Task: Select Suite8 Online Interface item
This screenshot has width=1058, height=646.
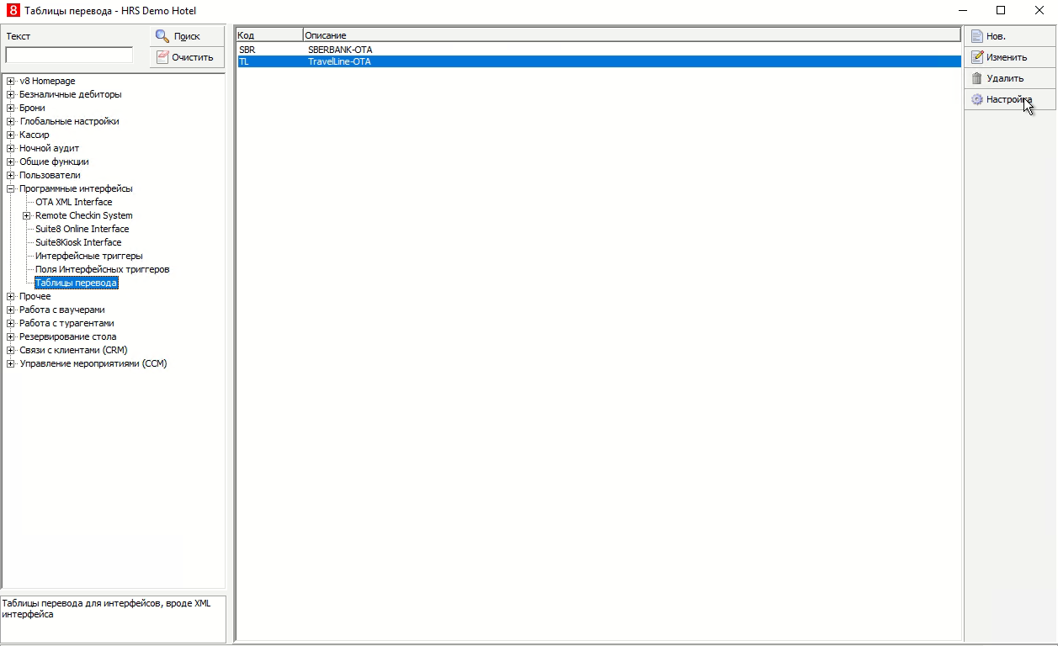Action: tap(82, 229)
